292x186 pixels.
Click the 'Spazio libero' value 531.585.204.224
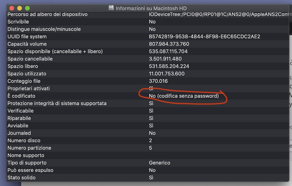(169, 66)
